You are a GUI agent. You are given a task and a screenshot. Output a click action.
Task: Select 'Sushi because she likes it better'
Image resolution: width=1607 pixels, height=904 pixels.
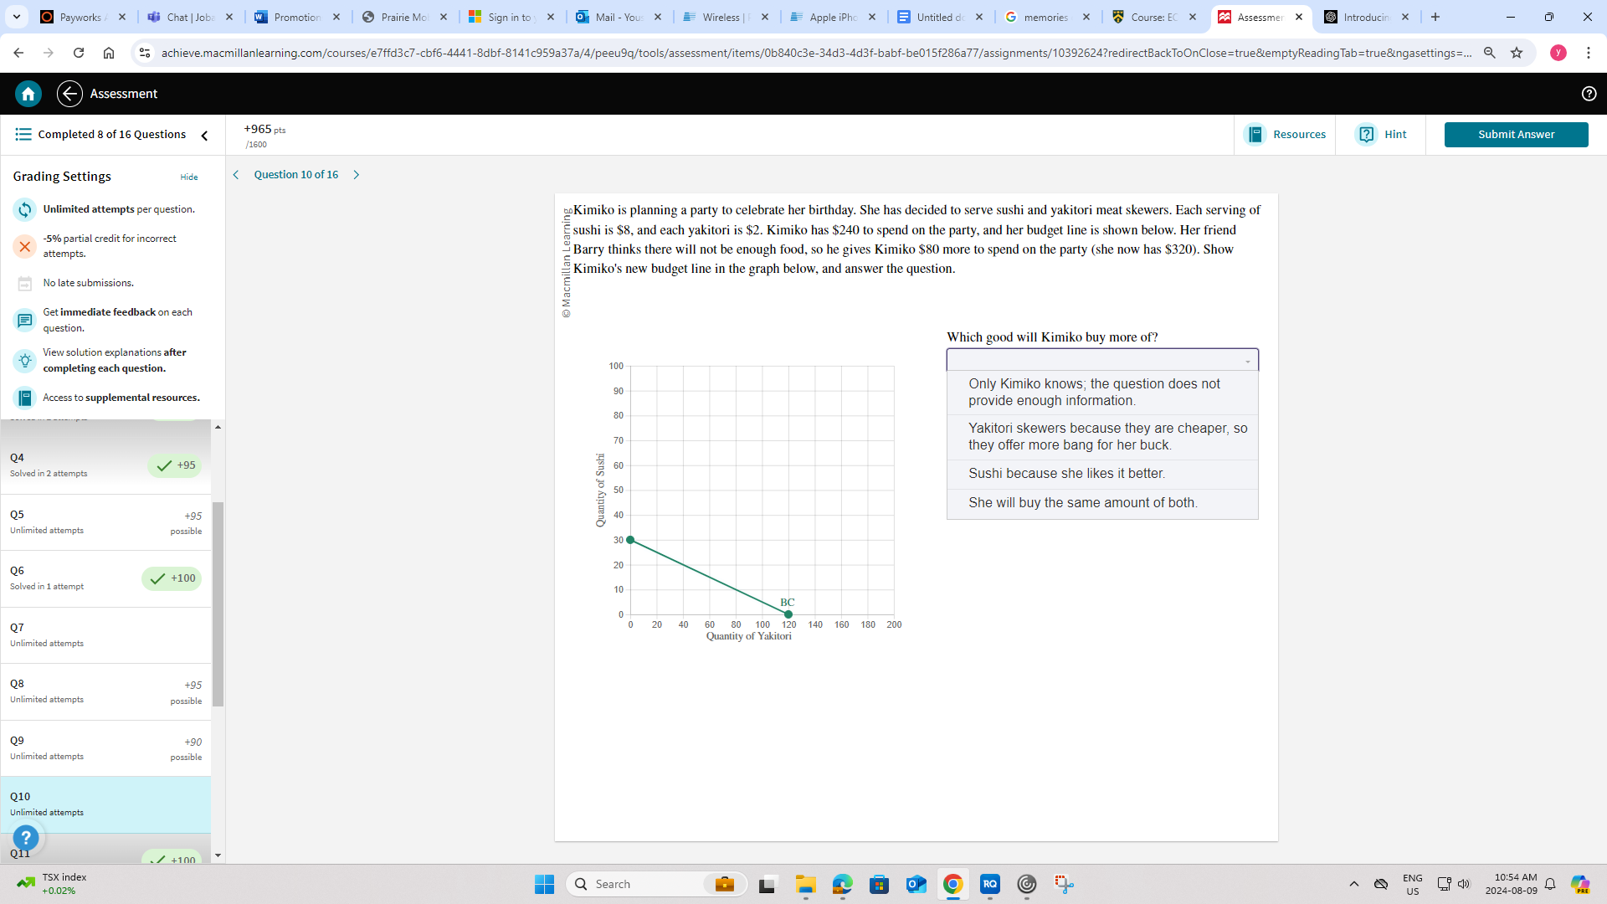[1066, 474]
